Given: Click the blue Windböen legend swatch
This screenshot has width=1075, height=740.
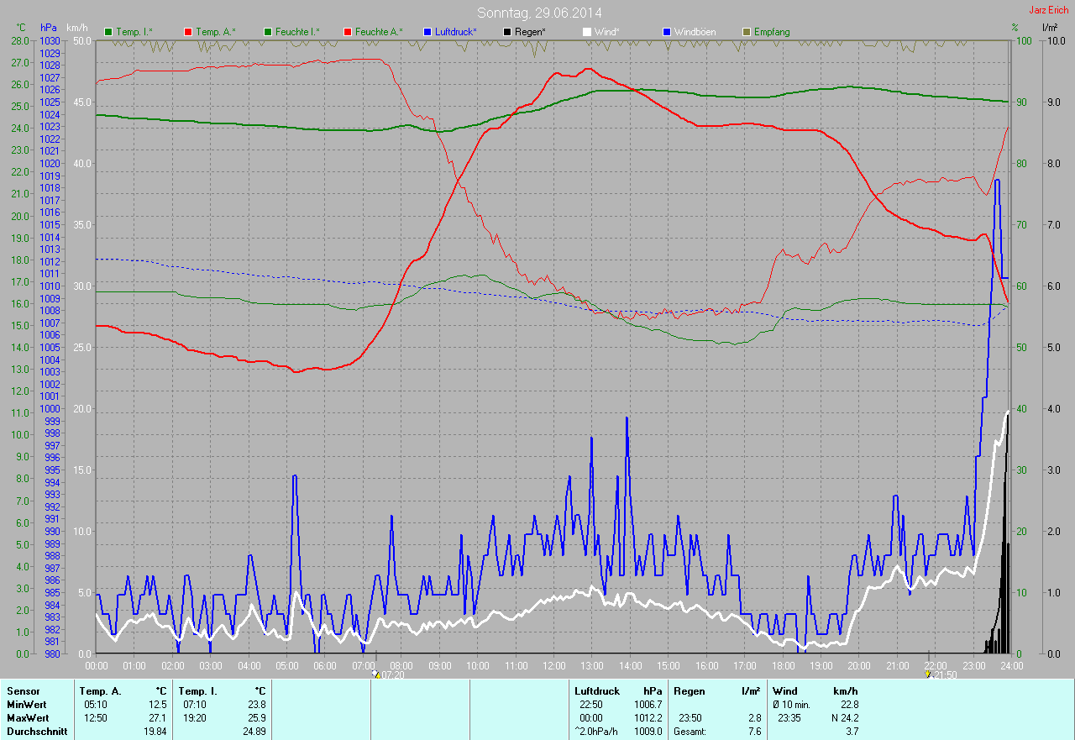Looking at the screenshot, I should pos(667,32).
